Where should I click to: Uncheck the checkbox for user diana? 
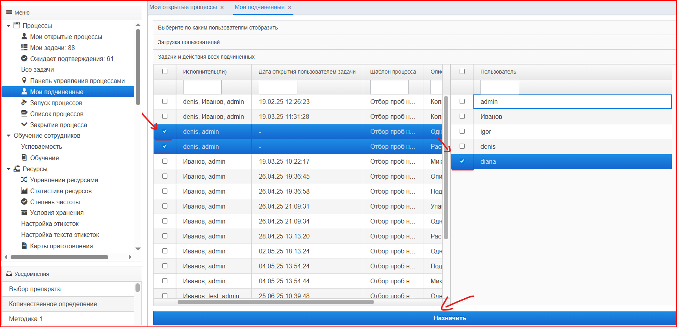click(x=462, y=161)
